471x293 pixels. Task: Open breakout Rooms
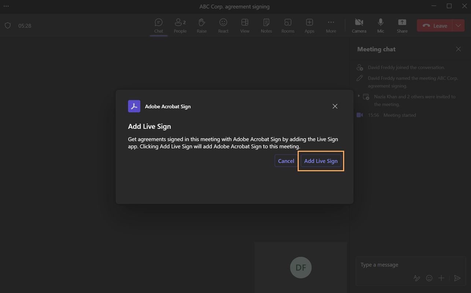(288, 26)
